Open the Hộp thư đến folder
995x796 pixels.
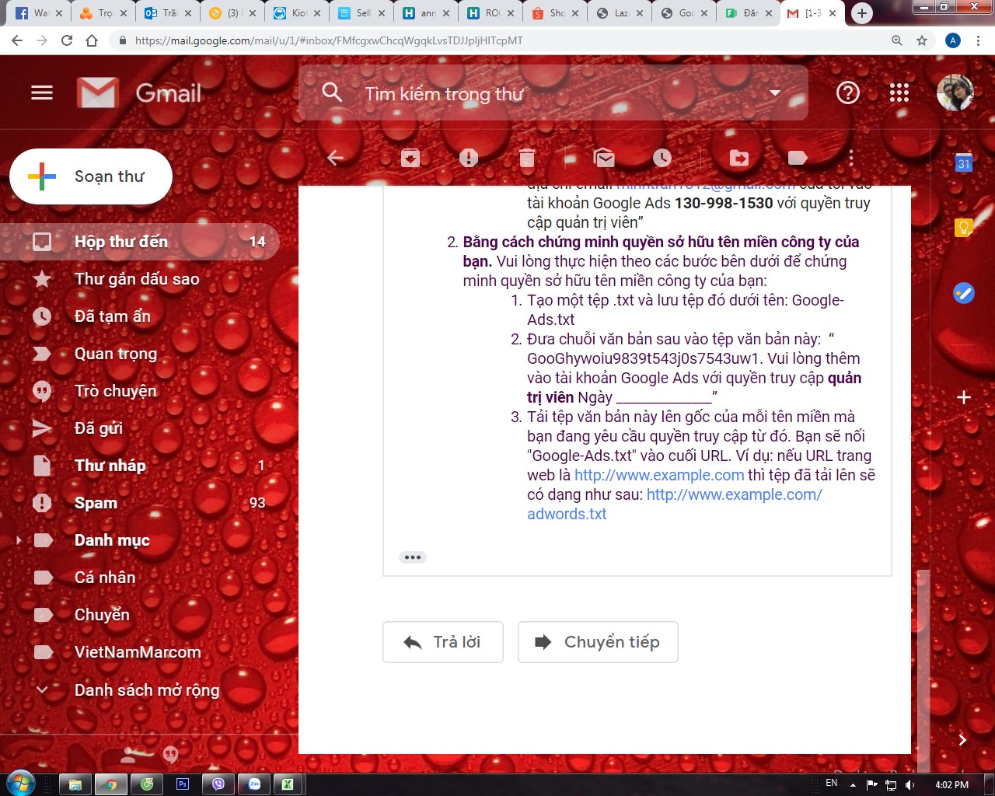coord(121,242)
